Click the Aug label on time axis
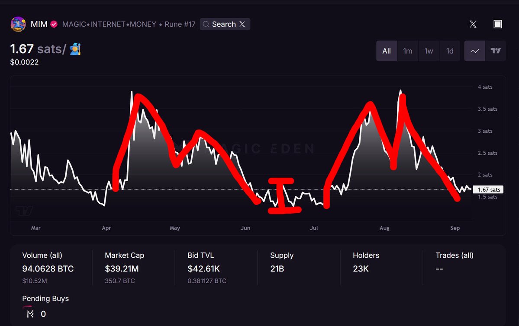This screenshot has height=326, width=519. coord(384,228)
